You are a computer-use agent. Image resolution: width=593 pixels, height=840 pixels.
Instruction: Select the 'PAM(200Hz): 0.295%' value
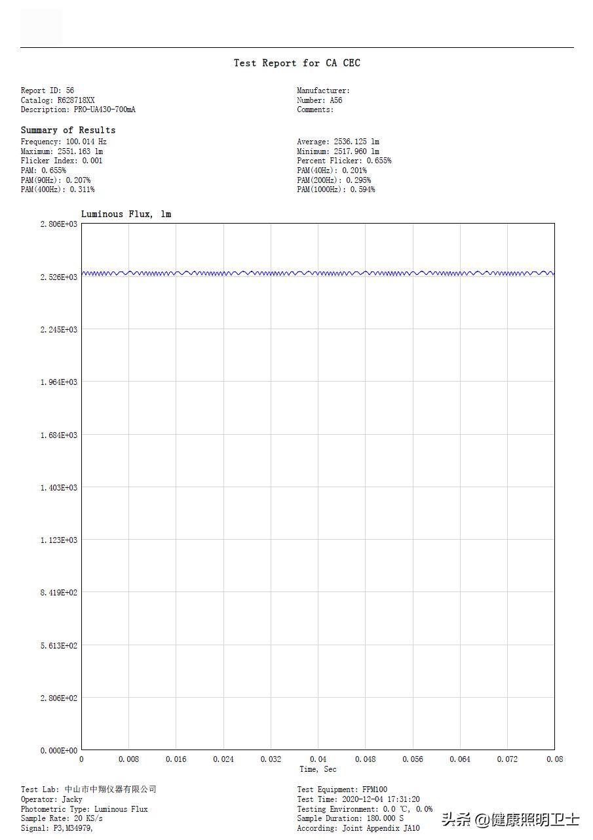(x=334, y=180)
